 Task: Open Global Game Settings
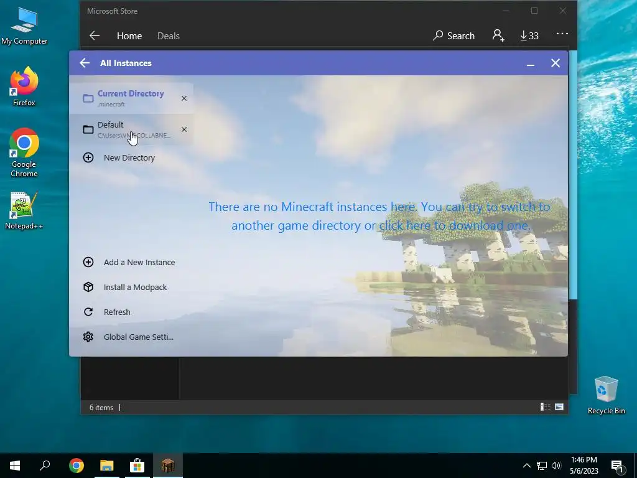tap(131, 337)
